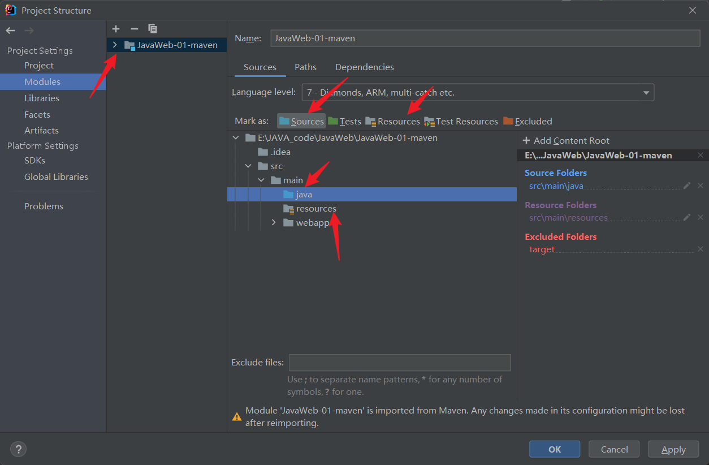Viewport: 709px width, 465px height.
Task: Unmark src\main\resources resource folder
Action: tap(701, 217)
